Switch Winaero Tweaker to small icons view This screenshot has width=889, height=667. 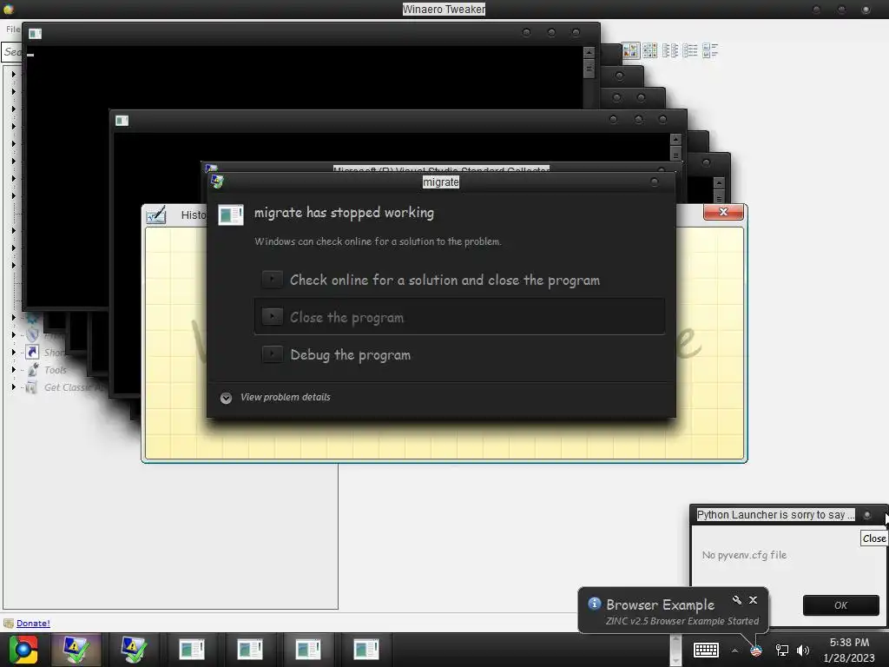point(649,50)
